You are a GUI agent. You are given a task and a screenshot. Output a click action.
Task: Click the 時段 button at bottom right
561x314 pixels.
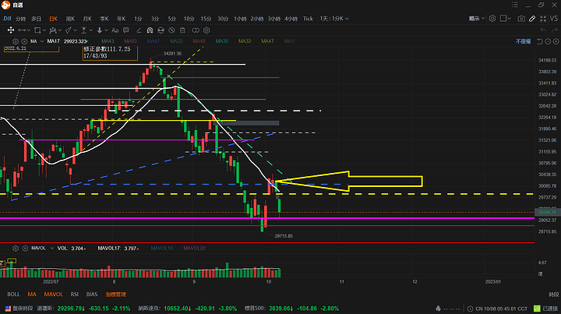553,295
